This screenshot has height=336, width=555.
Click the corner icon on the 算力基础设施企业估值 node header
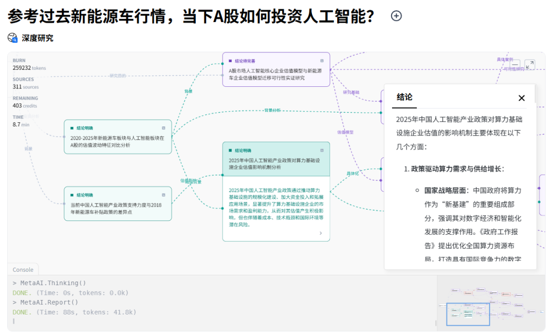322,151
